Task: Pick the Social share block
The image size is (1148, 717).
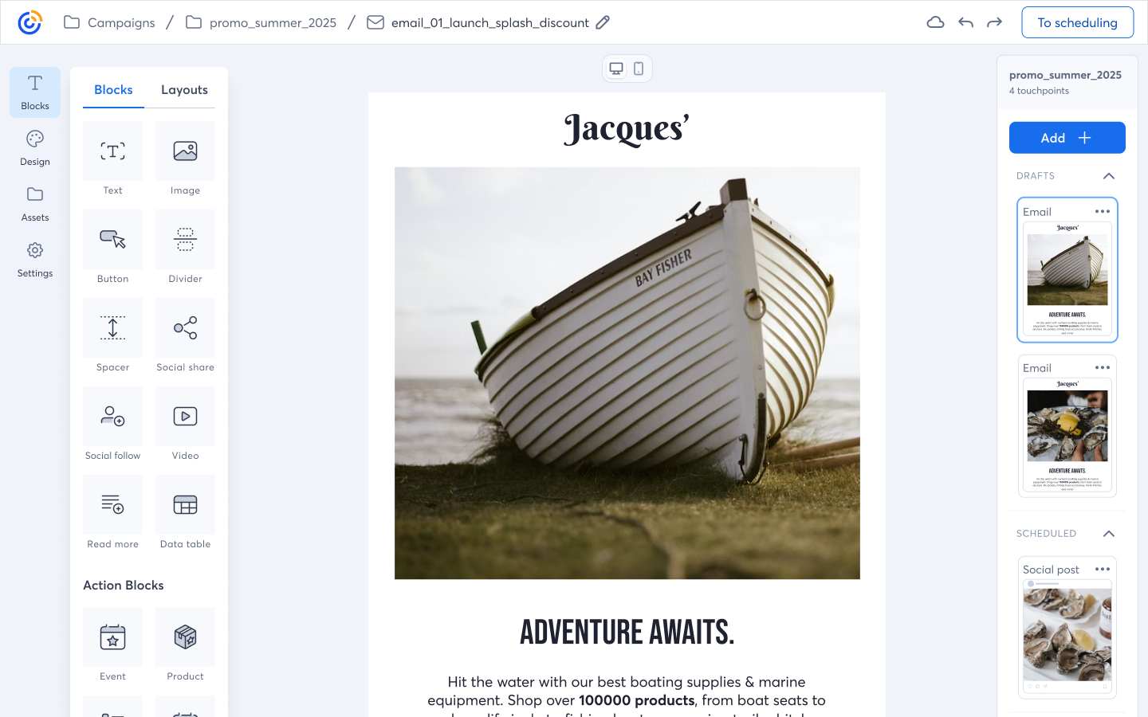Action: [185, 328]
